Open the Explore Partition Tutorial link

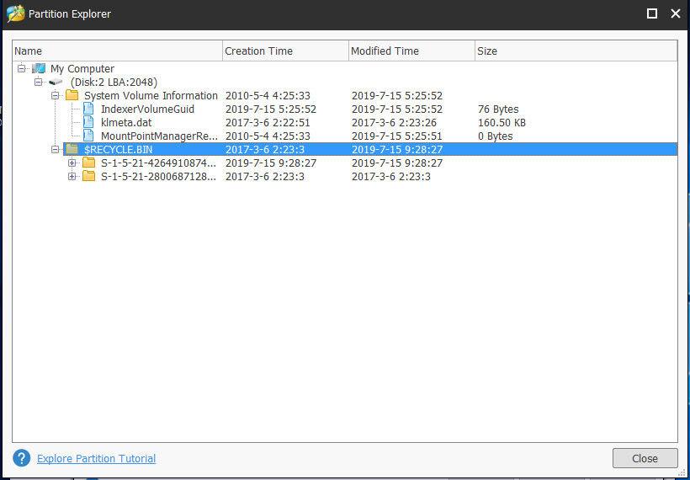pos(97,458)
